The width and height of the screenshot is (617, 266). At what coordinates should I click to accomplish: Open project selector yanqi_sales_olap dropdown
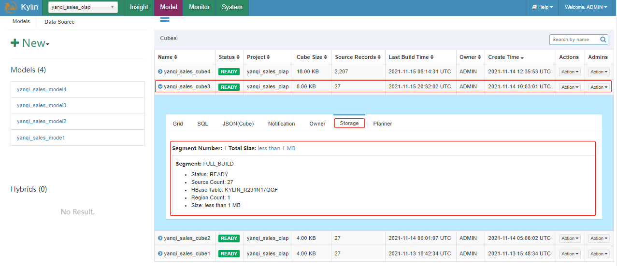[83, 7]
